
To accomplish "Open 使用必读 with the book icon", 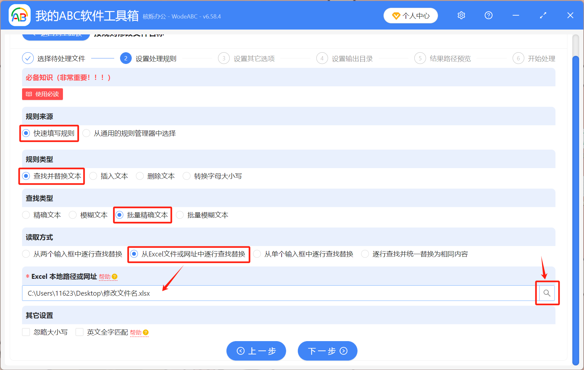I will click(x=42, y=94).
